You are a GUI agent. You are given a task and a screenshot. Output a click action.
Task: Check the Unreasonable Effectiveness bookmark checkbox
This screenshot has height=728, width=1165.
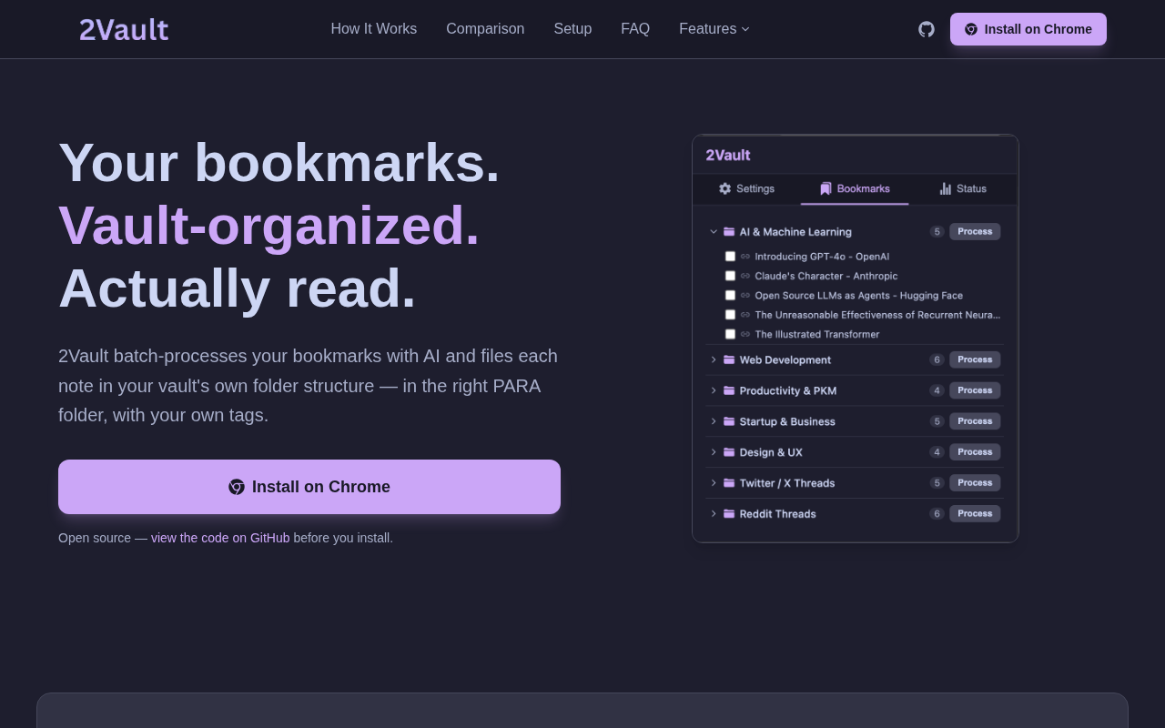coord(730,315)
